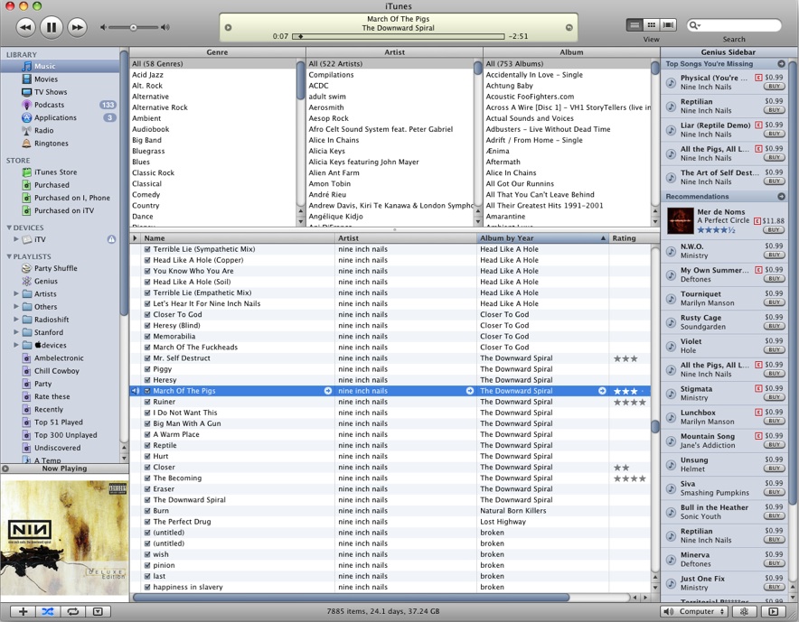Expand the Others playlist folder
The height and width of the screenshot is (622, 799).
[16, 306]
